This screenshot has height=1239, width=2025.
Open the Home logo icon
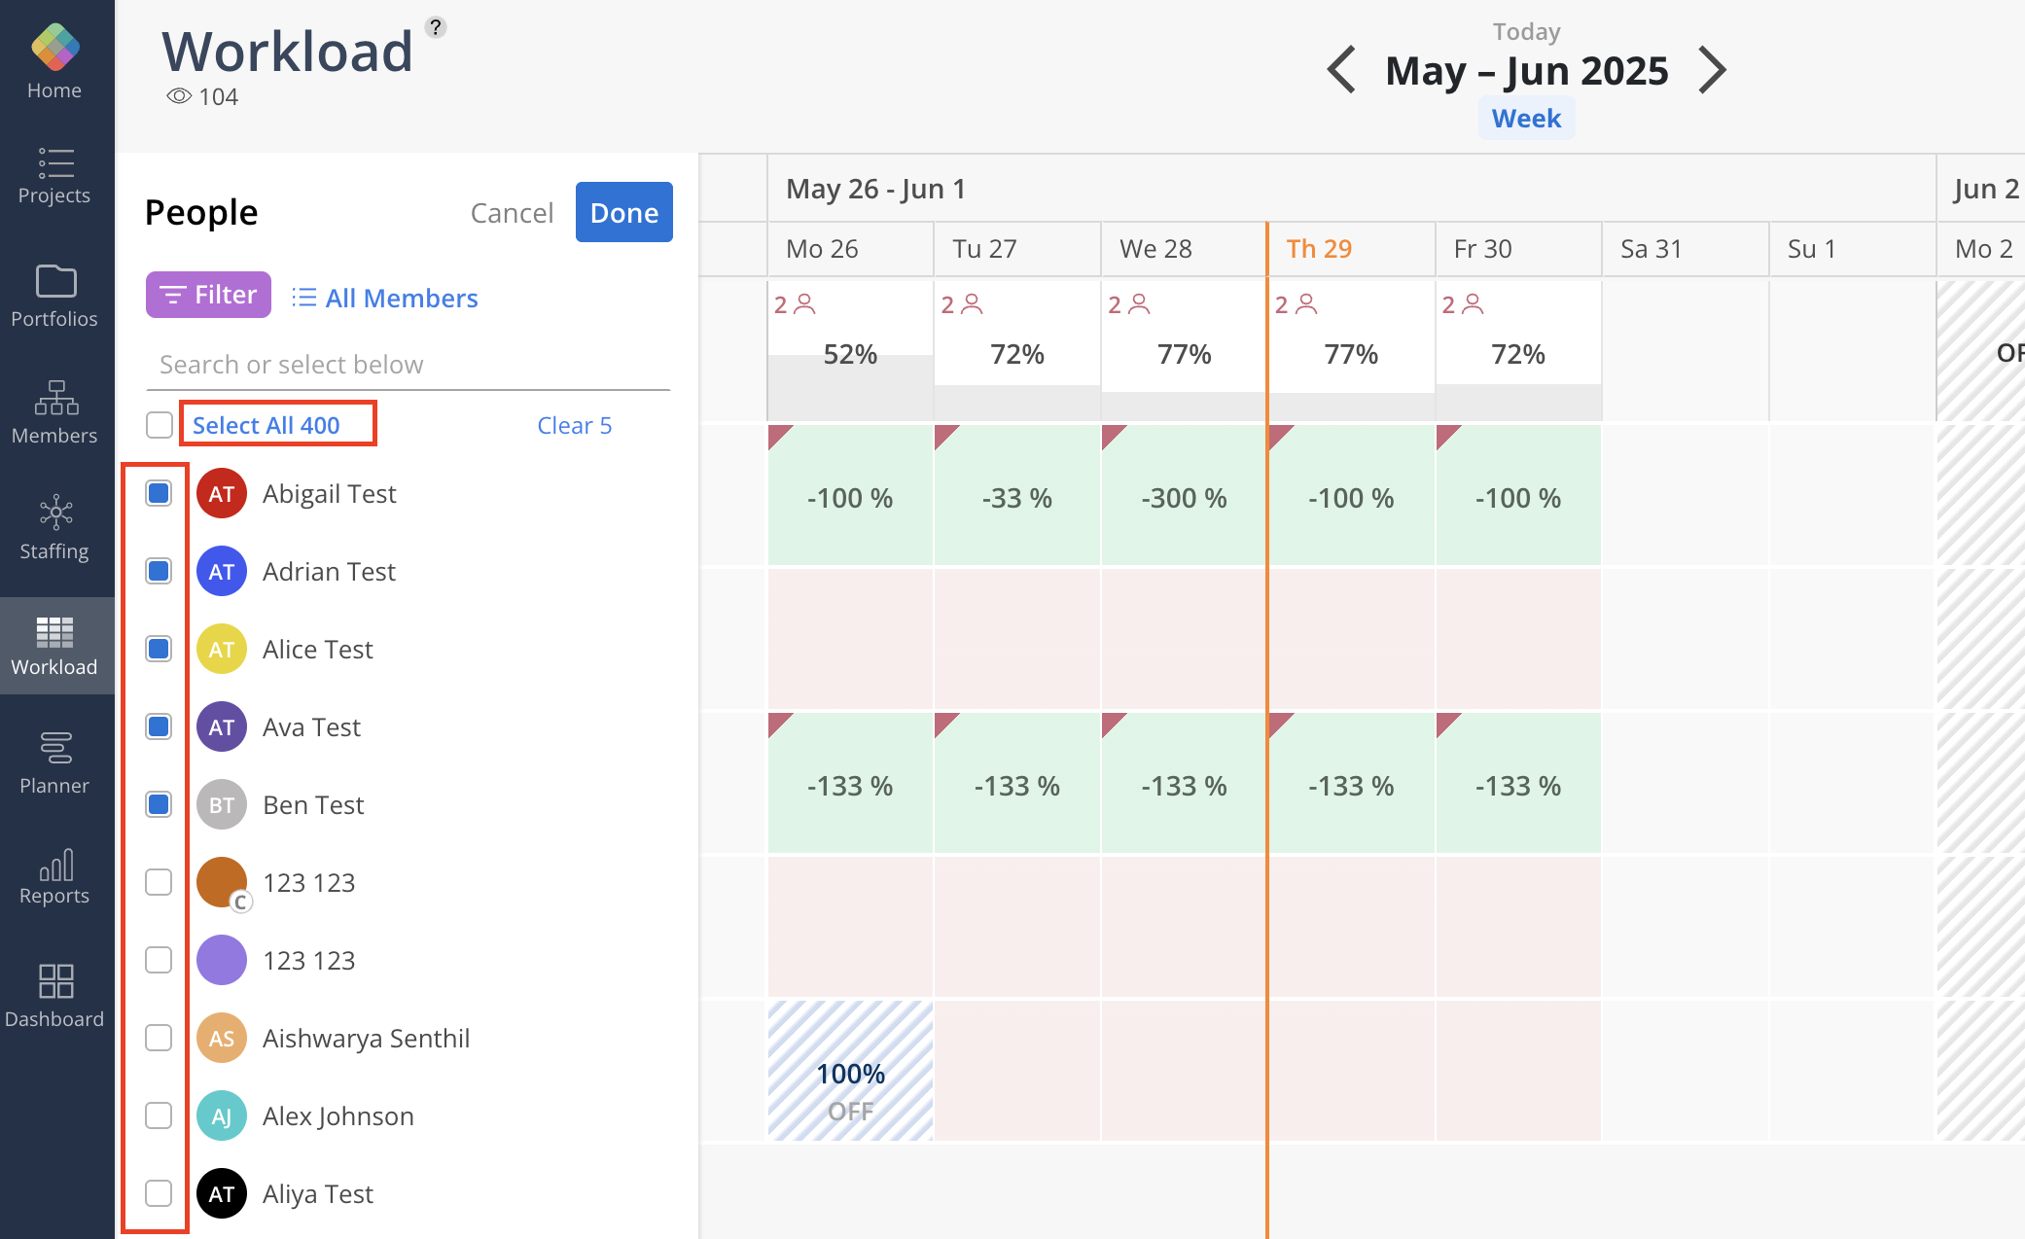point(54,47)
